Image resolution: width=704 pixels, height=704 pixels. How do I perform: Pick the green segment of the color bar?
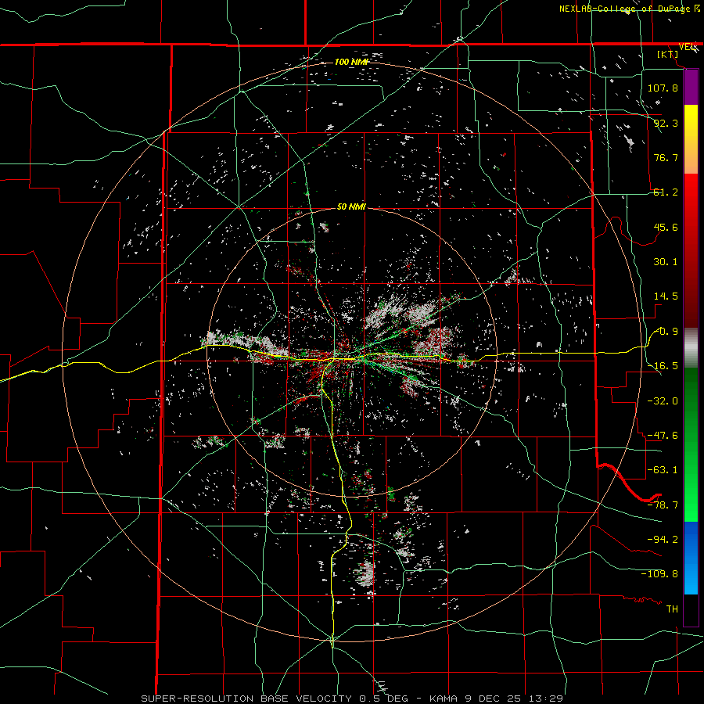[x=691, y=445]
